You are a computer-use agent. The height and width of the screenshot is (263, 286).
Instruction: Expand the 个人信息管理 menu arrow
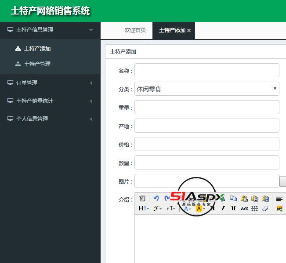(91, 119)
